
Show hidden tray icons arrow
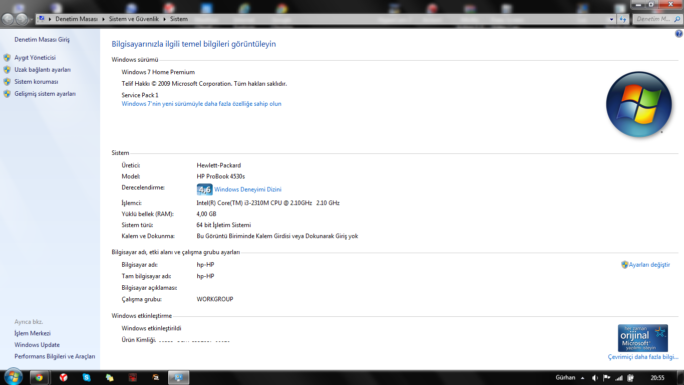pyautogui.click(x=582, y=378)
